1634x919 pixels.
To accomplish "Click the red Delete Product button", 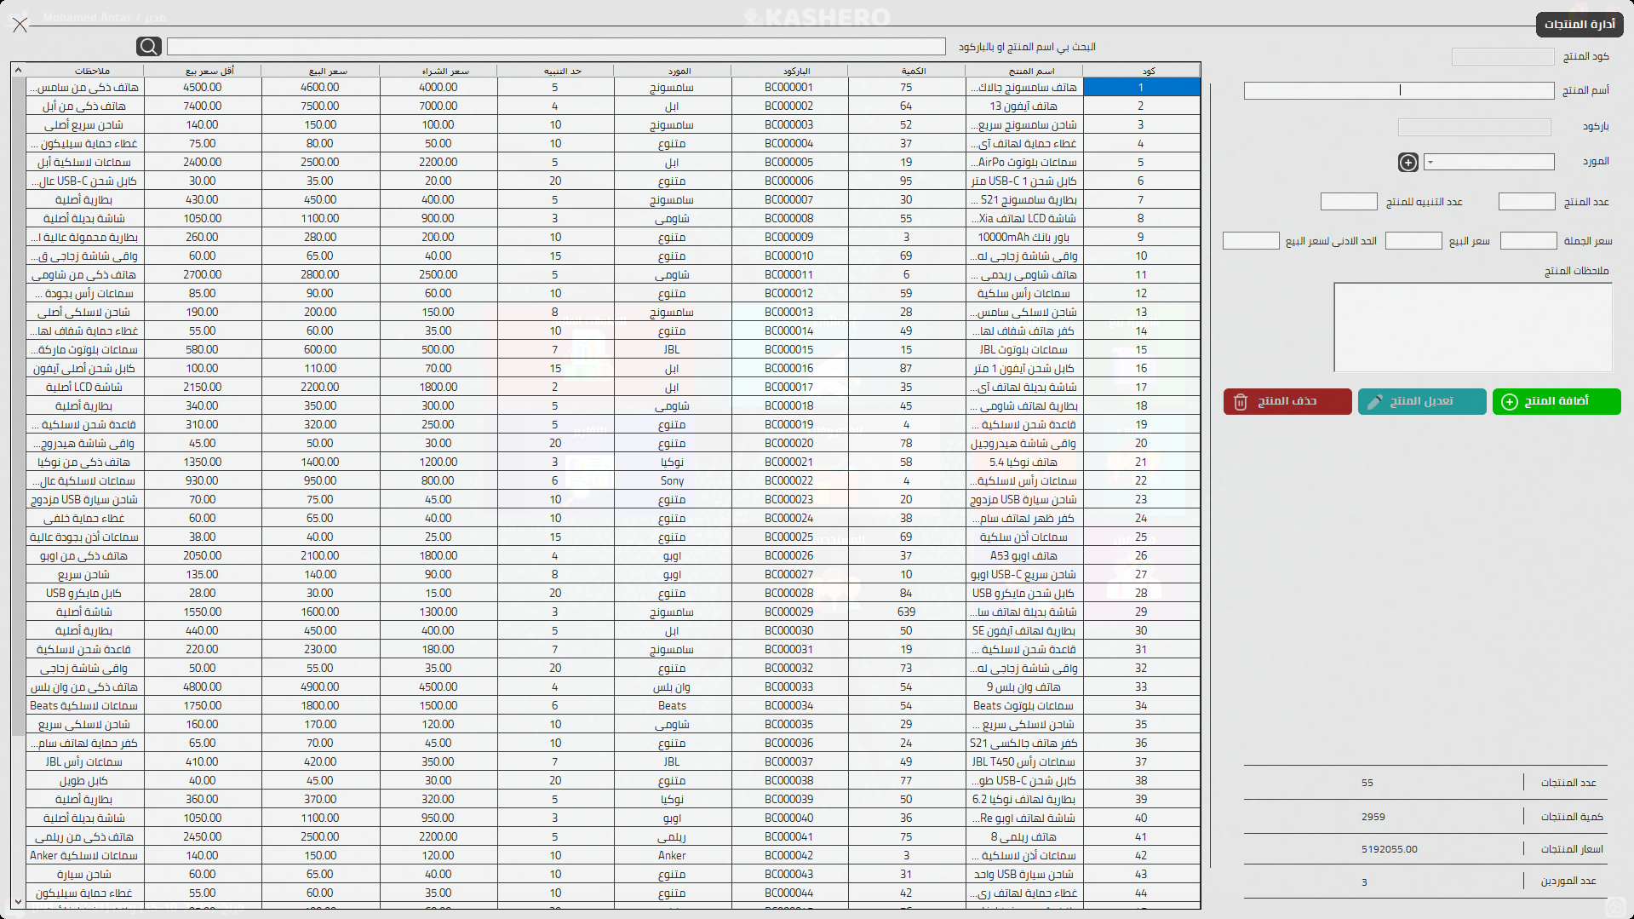I will pos(1287,401).
